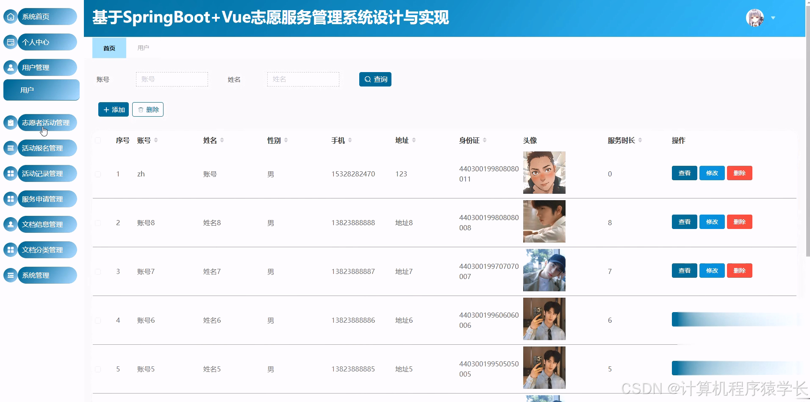The width and height of the screenshot is (810, 402).
Task: Check the row checkbox for 账号5
Action: click(x=98, y=369)
